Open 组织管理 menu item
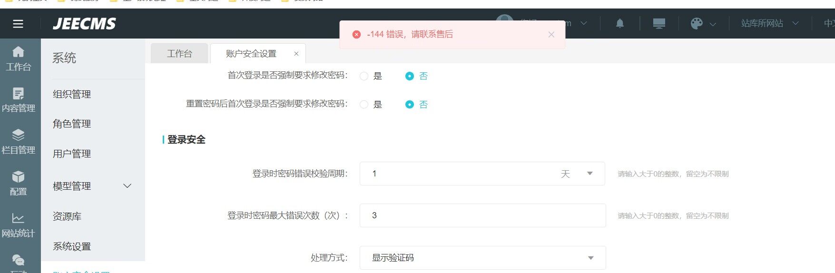The width and height of the screenshot is (835, 273). point(72,94)
